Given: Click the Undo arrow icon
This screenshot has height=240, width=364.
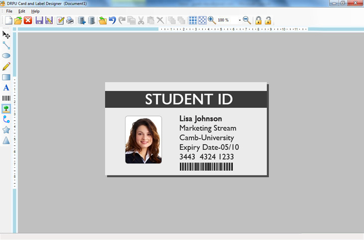Looking at the screenshot, I should tap(112, 20).
